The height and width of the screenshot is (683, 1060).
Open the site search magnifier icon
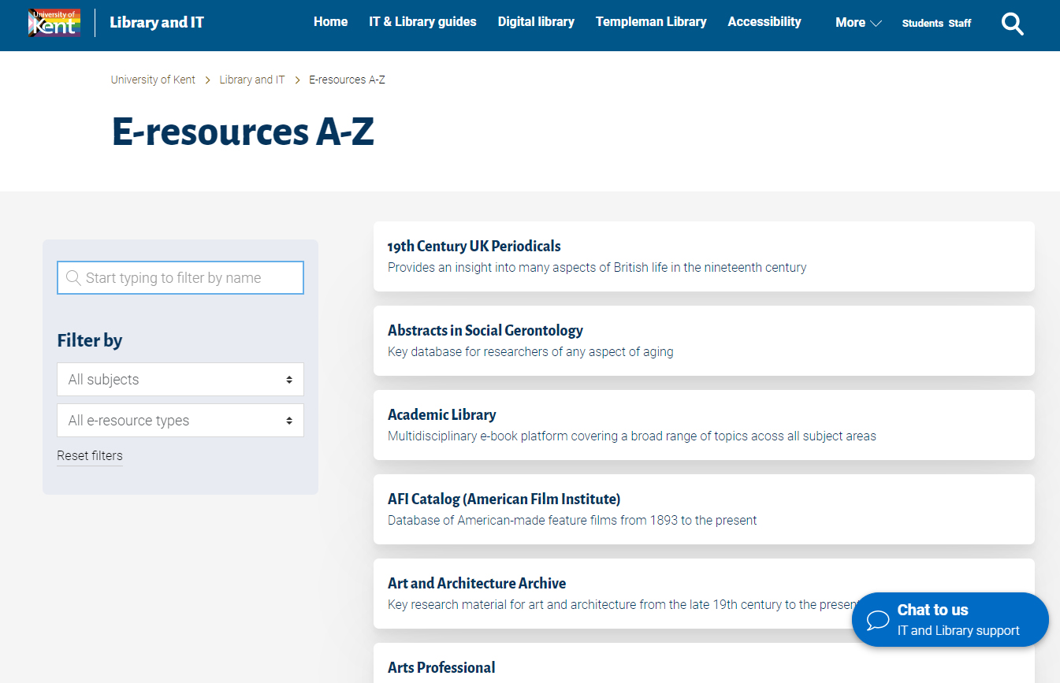[1012, 24]
